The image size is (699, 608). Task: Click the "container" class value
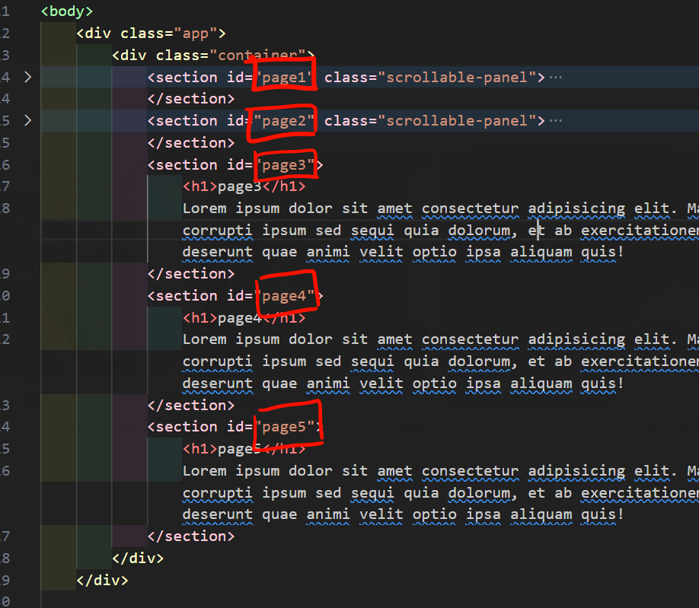[x=257, y=56]
